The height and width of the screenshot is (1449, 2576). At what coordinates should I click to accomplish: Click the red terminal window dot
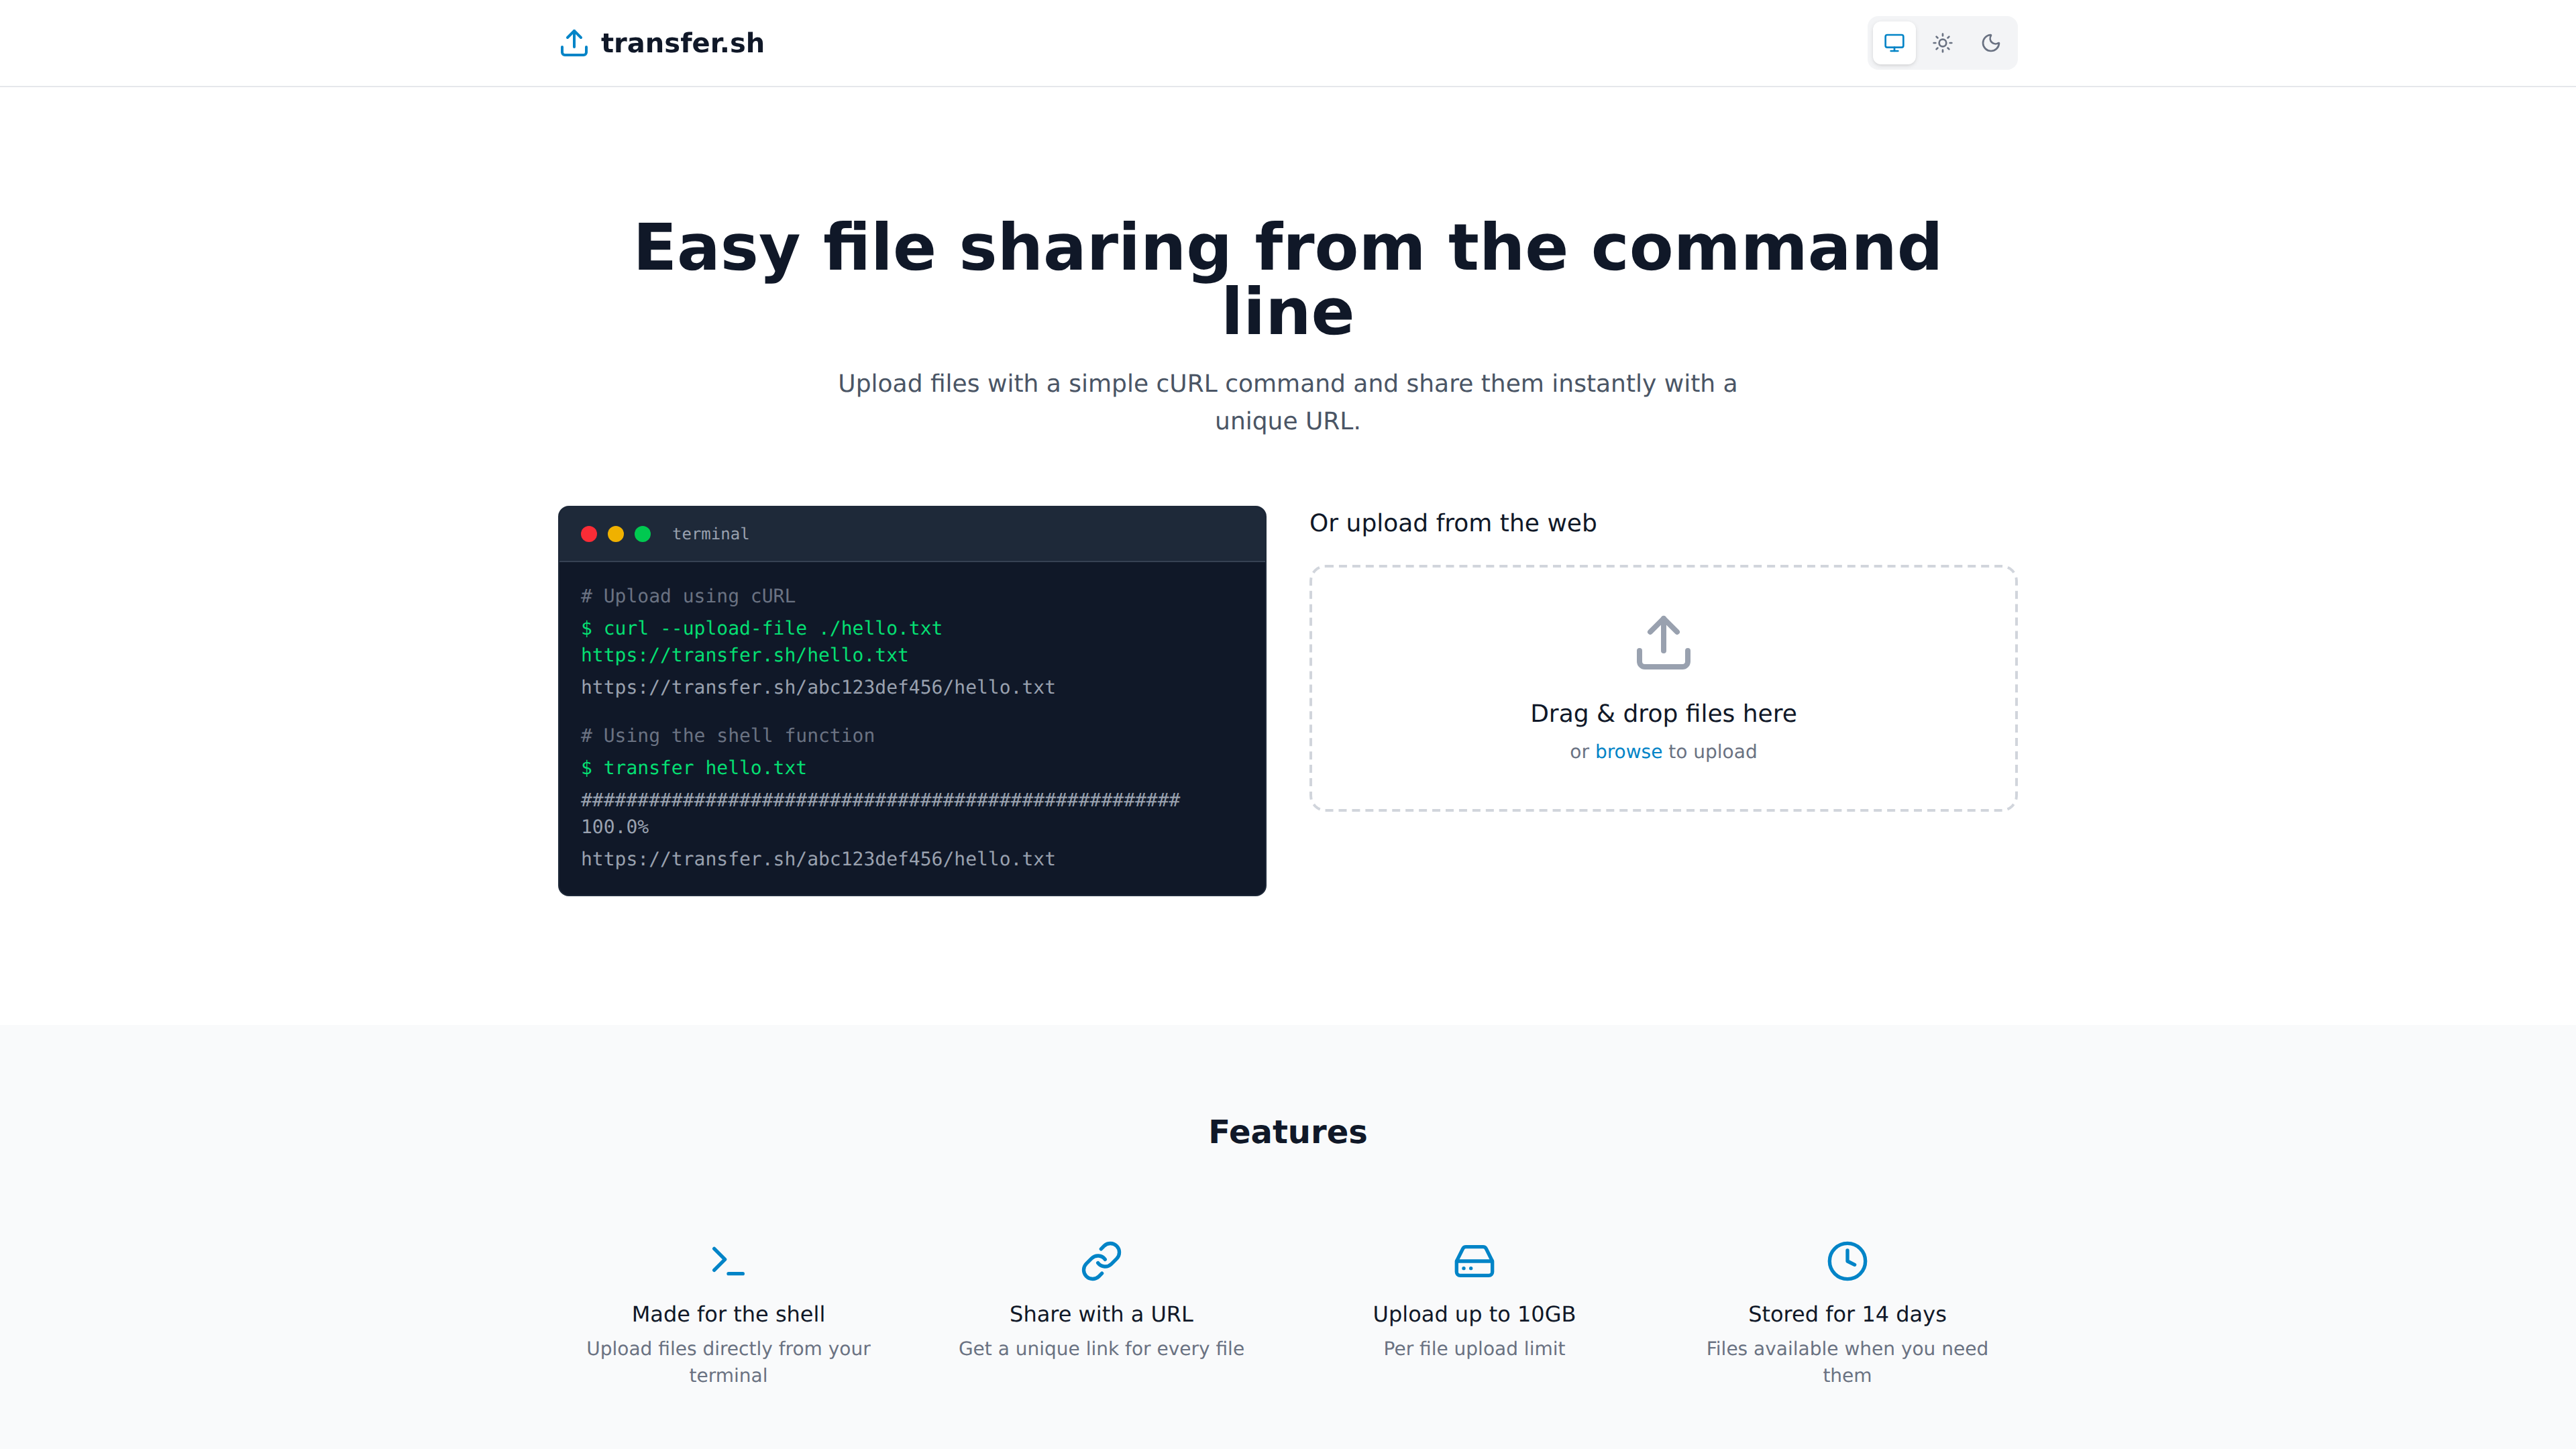(x=589, y=534)
